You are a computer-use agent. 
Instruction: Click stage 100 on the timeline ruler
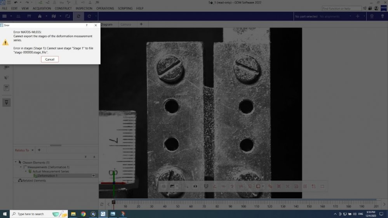click(x=243, y=204)
